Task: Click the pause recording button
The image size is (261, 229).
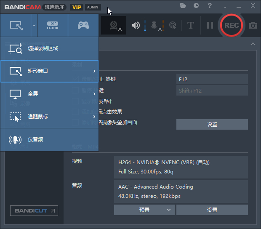Action: click(210, 25)
